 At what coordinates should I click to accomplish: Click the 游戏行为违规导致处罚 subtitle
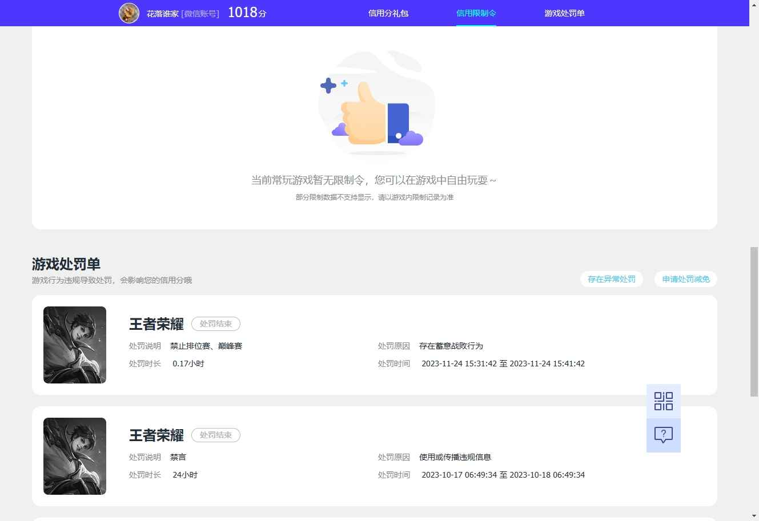pyautogui.click(x=112, y=280)
